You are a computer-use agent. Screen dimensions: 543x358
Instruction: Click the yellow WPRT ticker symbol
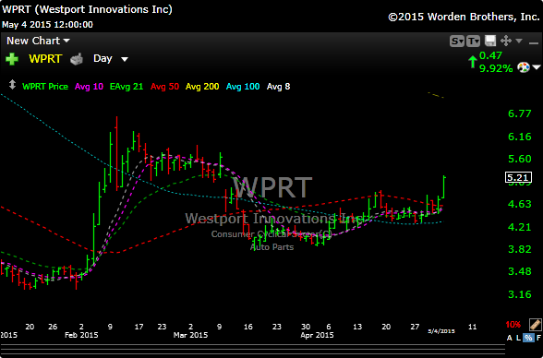coord(45,59)
